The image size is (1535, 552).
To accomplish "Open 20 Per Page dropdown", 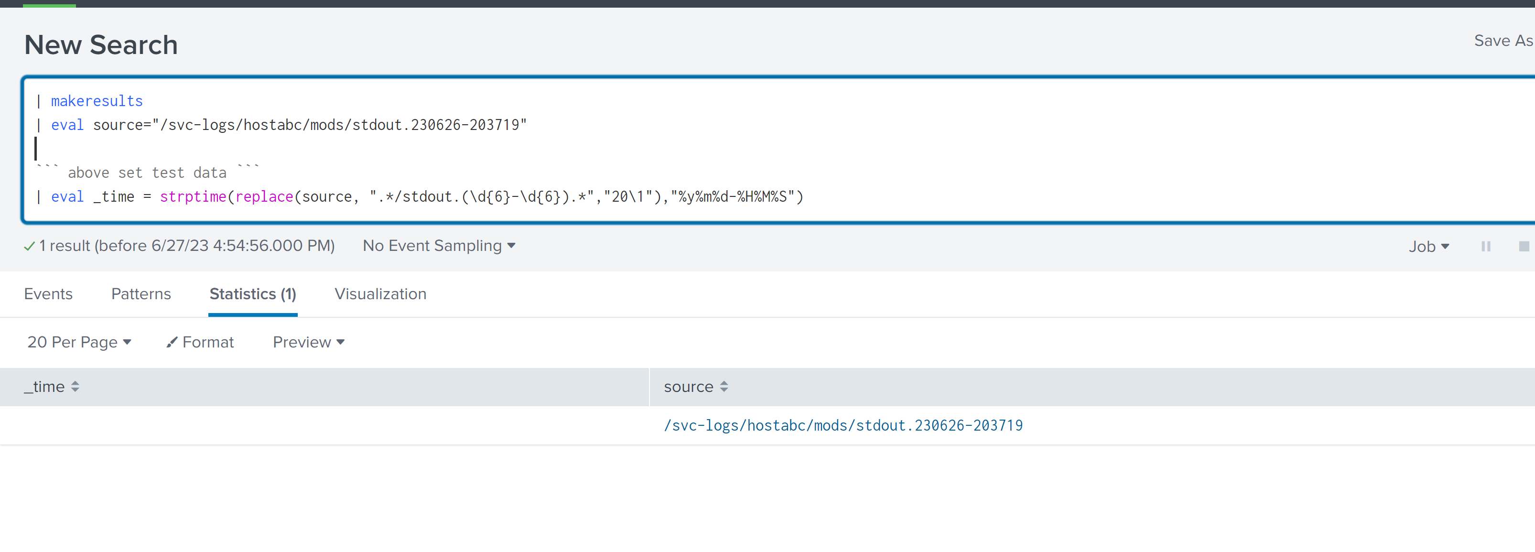I will 79,342.
